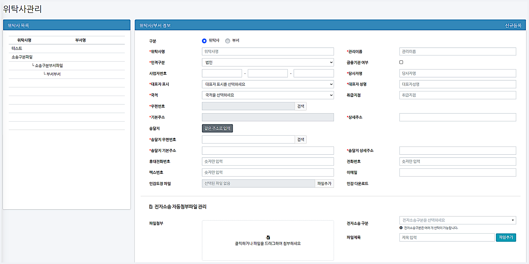Click the green 파일추가 button beside 파일제목
This screenshot has width=529, height=264.
506,237
